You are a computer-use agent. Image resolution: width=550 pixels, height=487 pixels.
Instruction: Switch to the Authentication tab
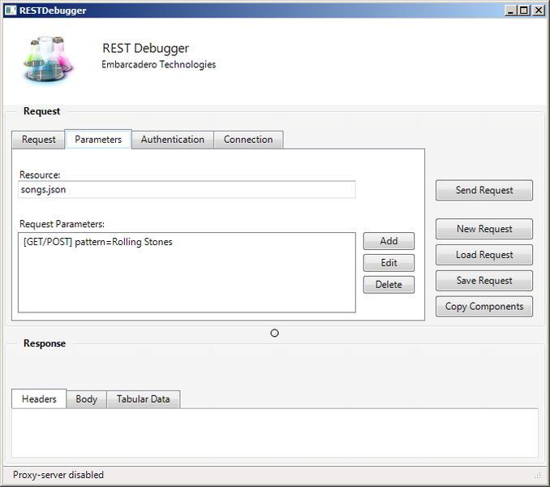point(173,140)
